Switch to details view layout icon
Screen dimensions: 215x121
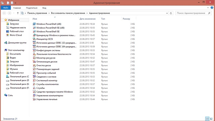[207, 119]
